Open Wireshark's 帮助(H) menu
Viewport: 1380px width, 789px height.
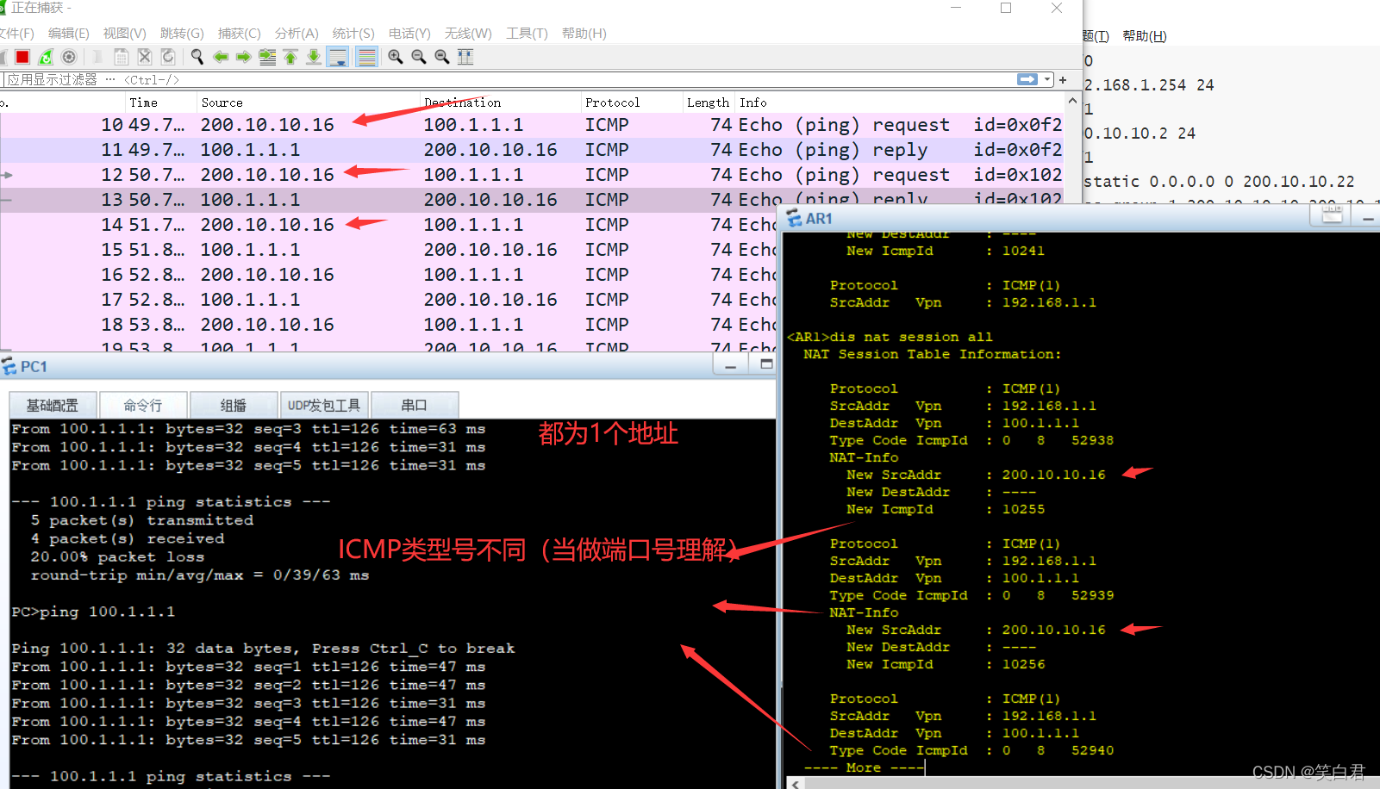(x=584, y=33)
